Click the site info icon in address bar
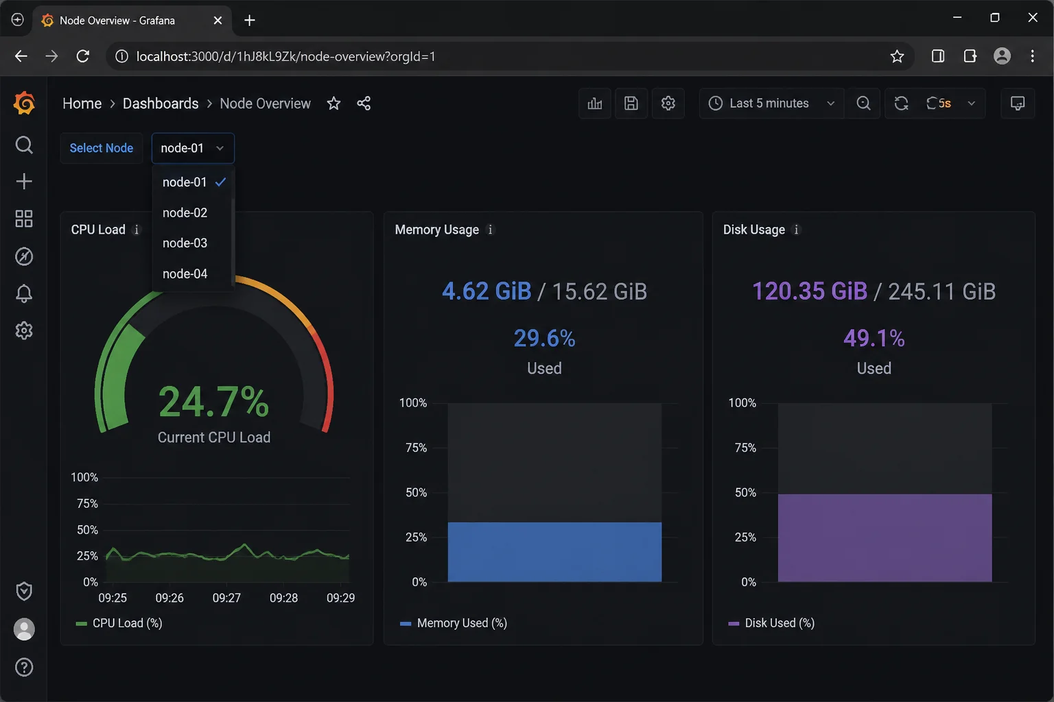Viewport: 1054px width, 702px height. coord(121,56)
